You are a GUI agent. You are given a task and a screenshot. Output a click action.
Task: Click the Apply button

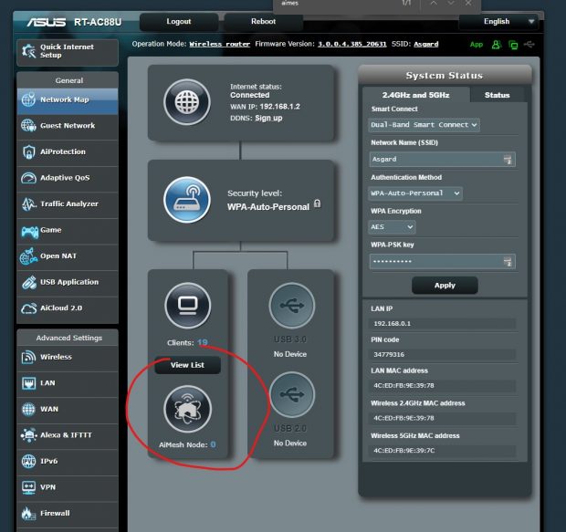point(445,285)
